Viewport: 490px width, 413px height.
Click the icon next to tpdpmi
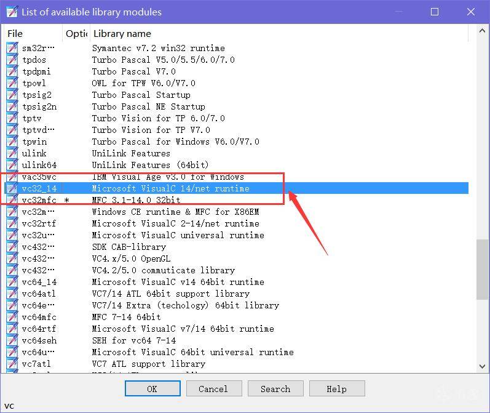click(x=12, y=71)
